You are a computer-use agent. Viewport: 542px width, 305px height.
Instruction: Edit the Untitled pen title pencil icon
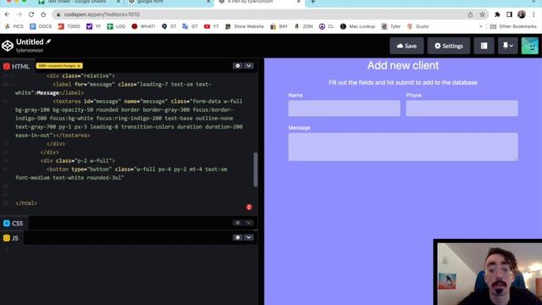pyautogui.click(x=48, y=42)
